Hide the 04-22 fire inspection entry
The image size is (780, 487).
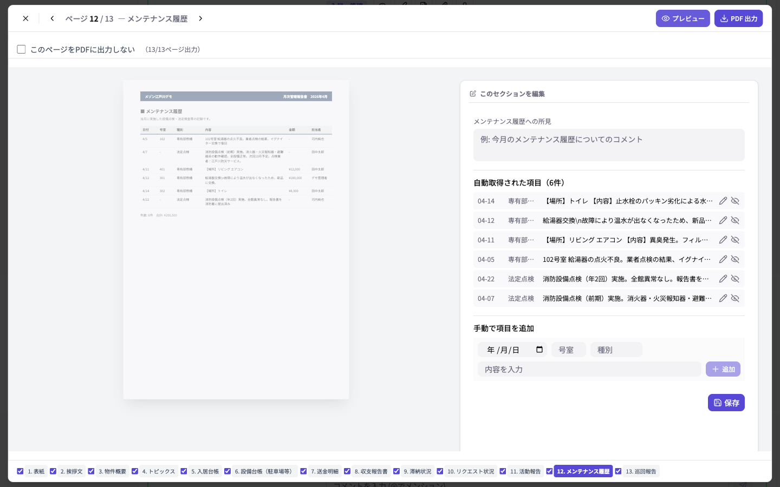(735, 279)
